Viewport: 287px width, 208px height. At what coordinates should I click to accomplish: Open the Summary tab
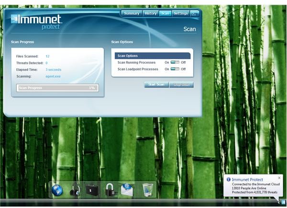click(x=132, y=13)
